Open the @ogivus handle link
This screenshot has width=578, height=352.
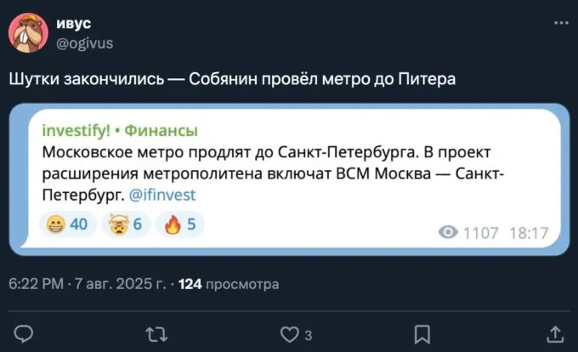click(84, 43)
